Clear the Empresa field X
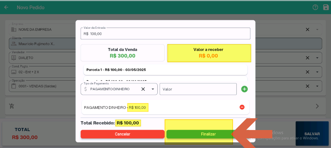Viewport: 331px width, 148px height. point(308,30)
